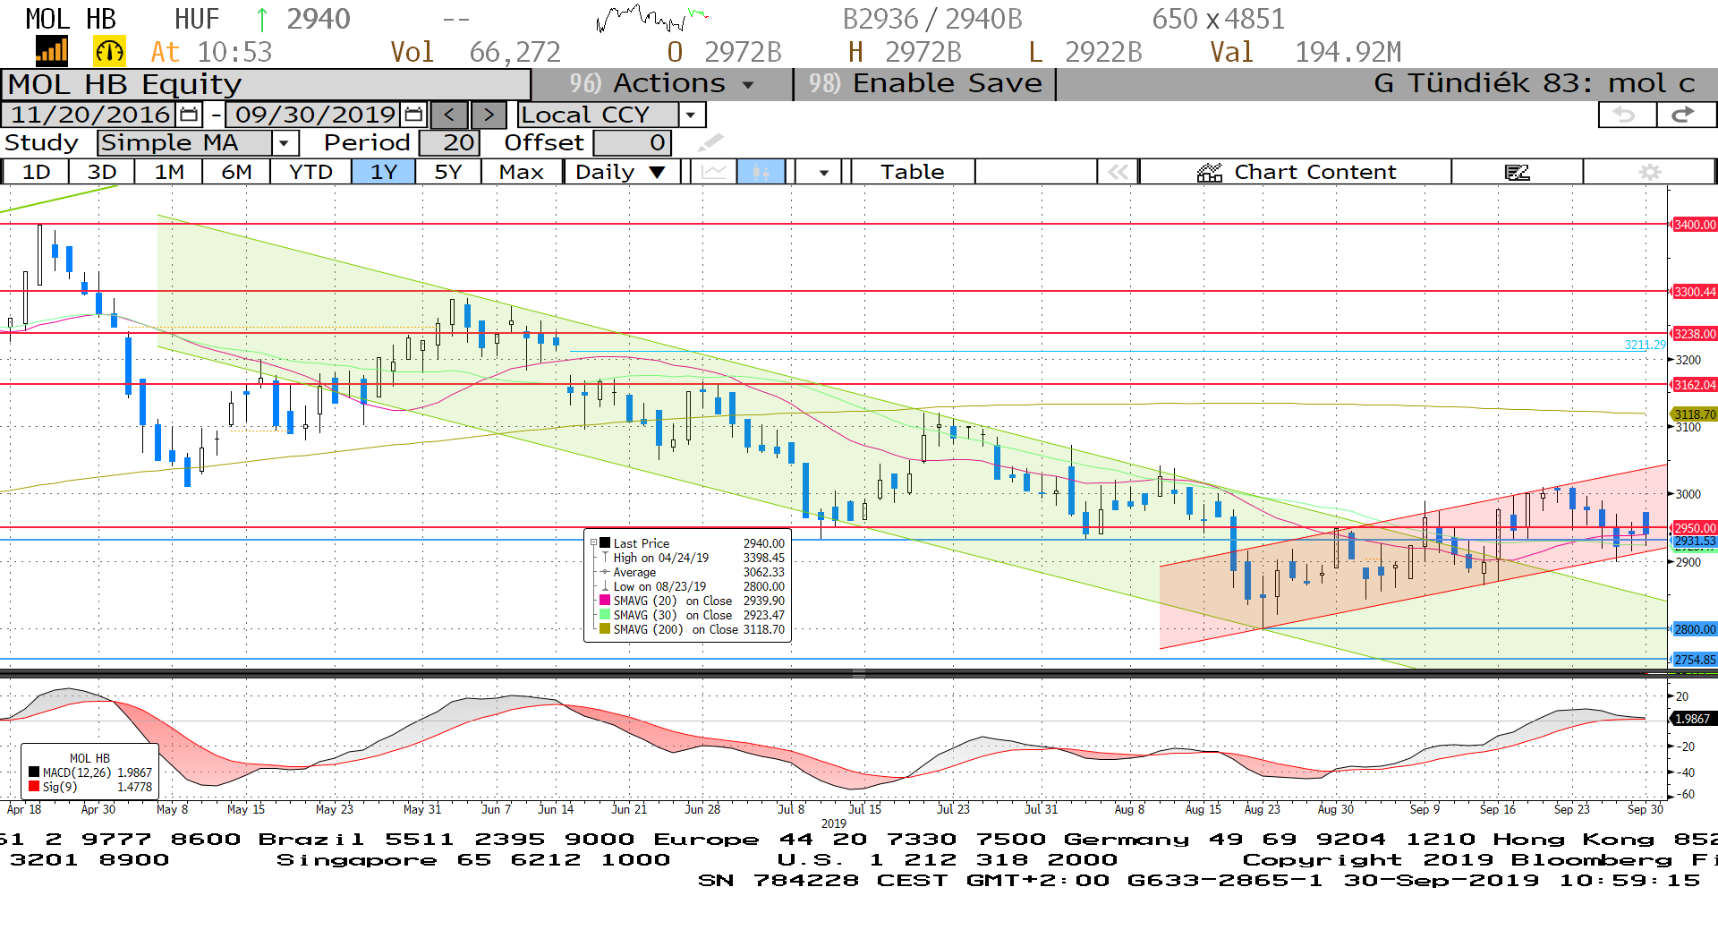Click the Table button
This screenshot has height=930, width=1718.
pos(913,172)
